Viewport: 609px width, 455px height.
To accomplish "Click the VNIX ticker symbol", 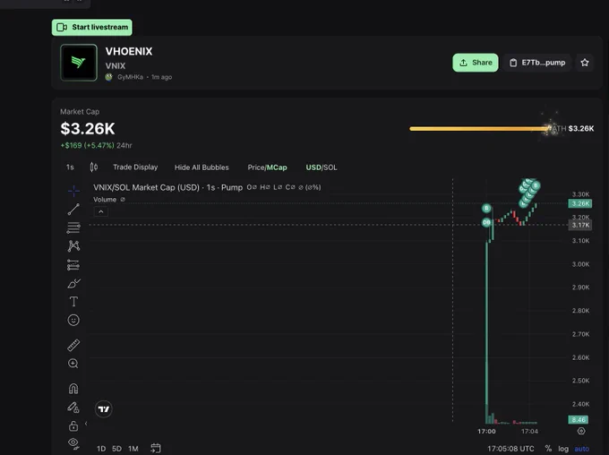I will coord(116,65).
